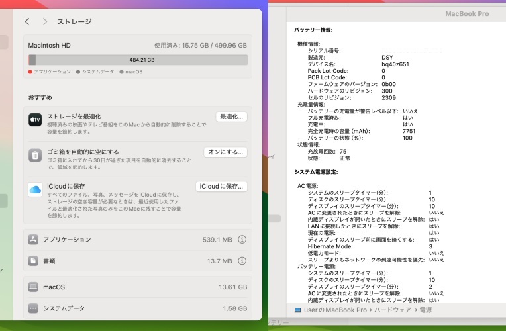The image size is (506, 331).
Task: Click ハードウェア in the path bar
Action: pyautogui.click(x=393, y=310)
